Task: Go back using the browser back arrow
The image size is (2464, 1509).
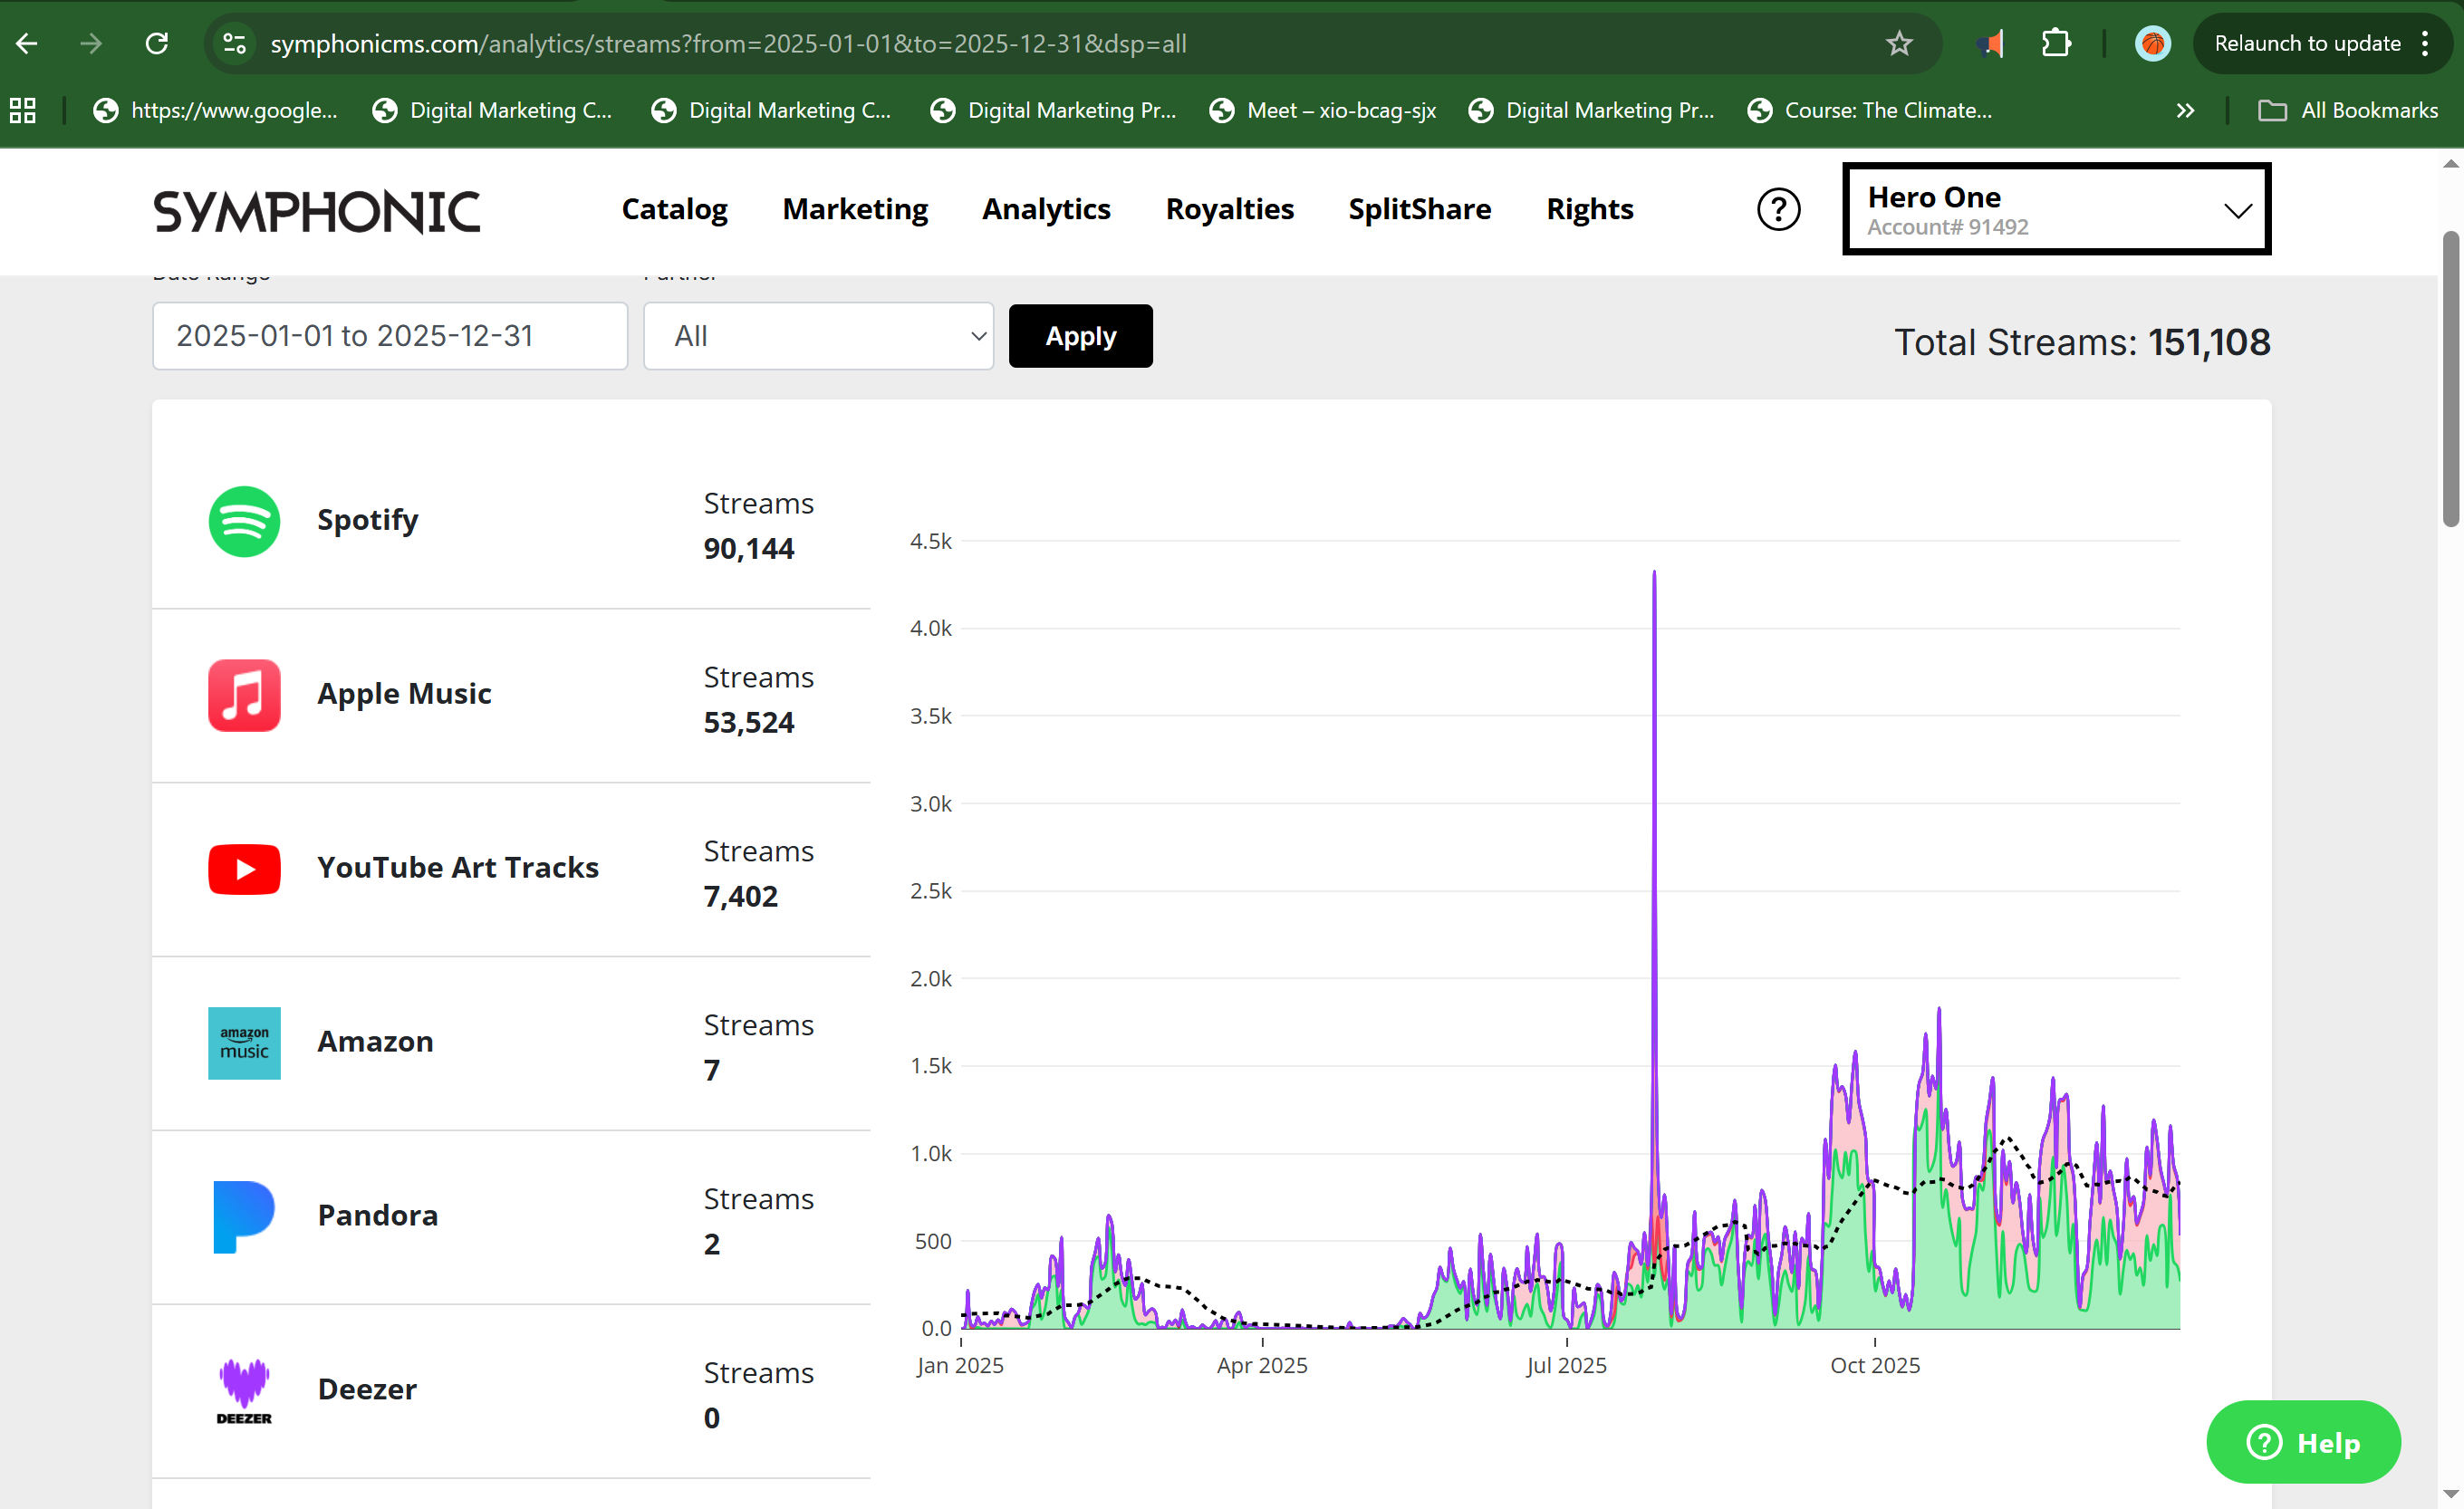Action: coord(27,43)
